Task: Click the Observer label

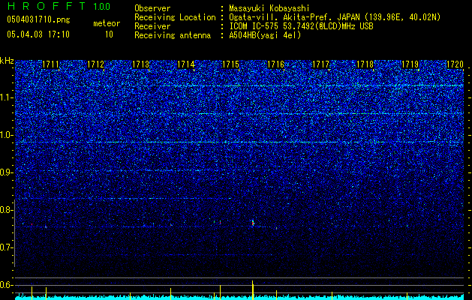Action: coord(152,8)
